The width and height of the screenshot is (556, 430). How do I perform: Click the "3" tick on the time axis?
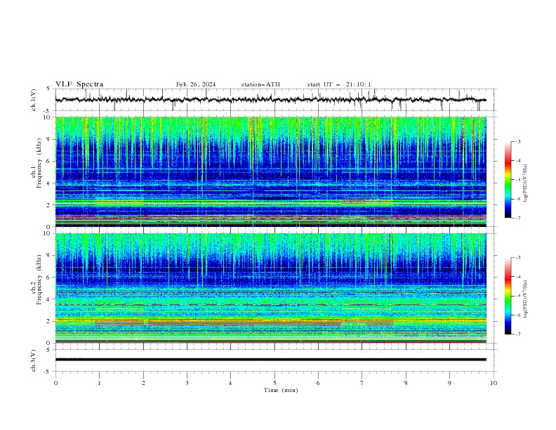[187, 383]
